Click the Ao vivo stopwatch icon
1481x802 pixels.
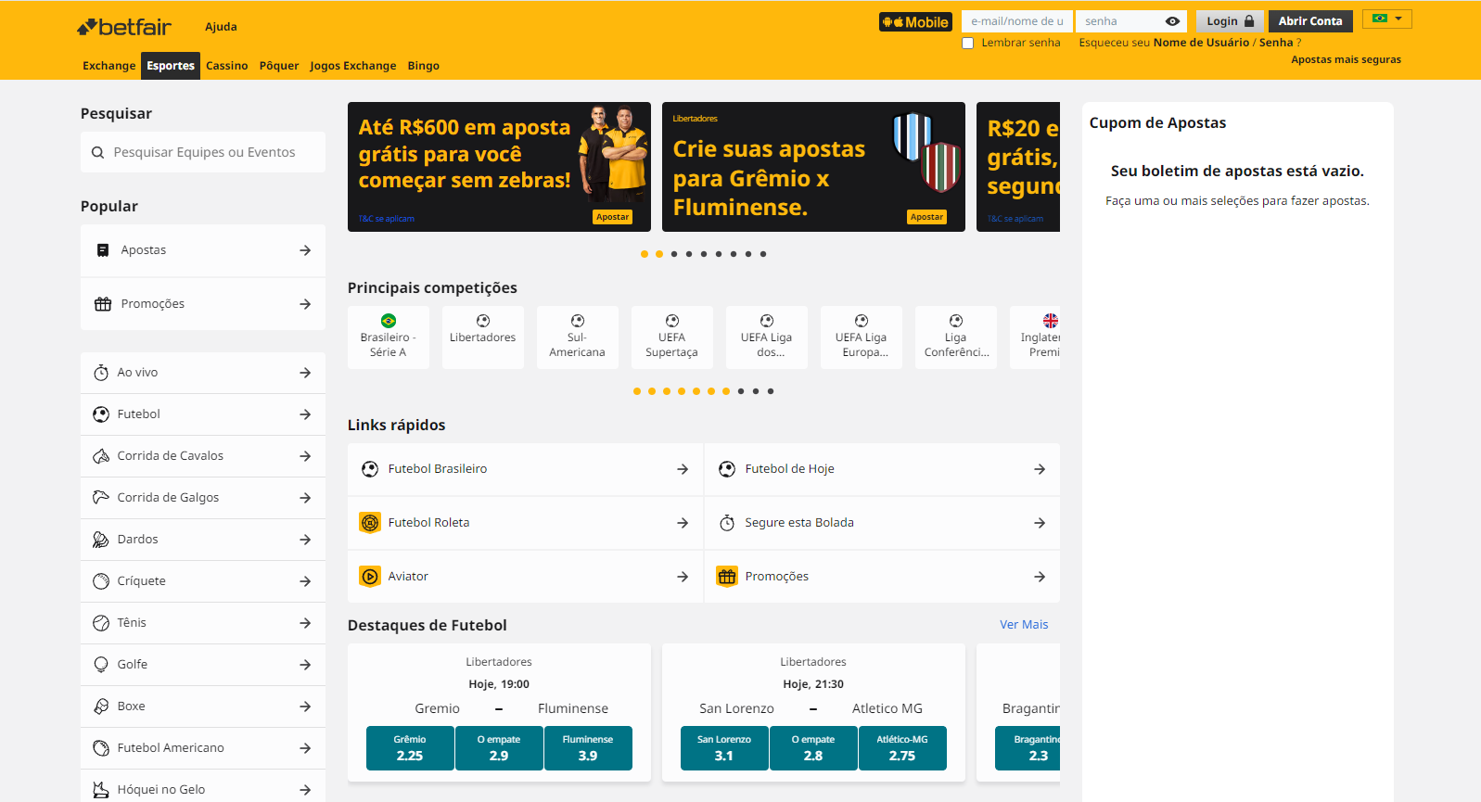coord(101,373)
